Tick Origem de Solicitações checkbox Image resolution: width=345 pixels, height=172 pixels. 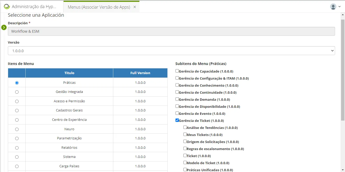pos(185,141)
